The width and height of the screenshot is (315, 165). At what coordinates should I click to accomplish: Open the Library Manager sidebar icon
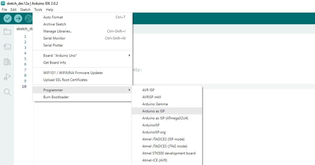(7, 62)
